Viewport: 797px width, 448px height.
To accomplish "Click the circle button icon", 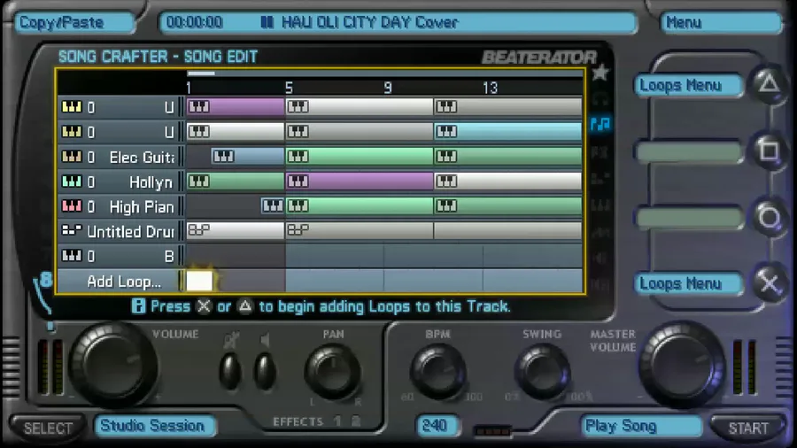I will pos(769,218).
